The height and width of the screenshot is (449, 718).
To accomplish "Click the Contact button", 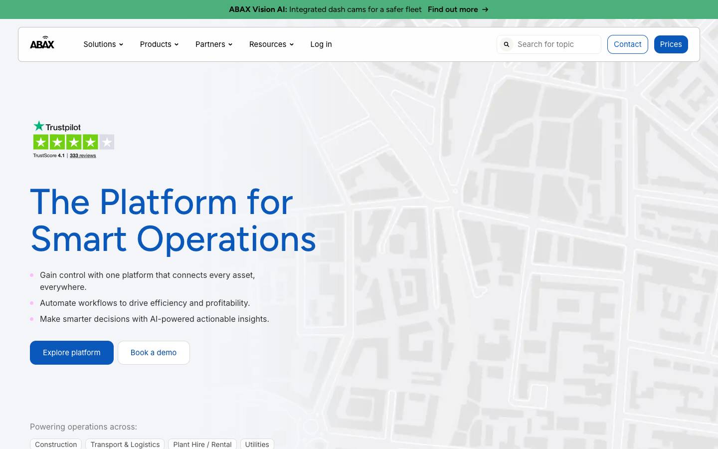I will coord(627,44).
